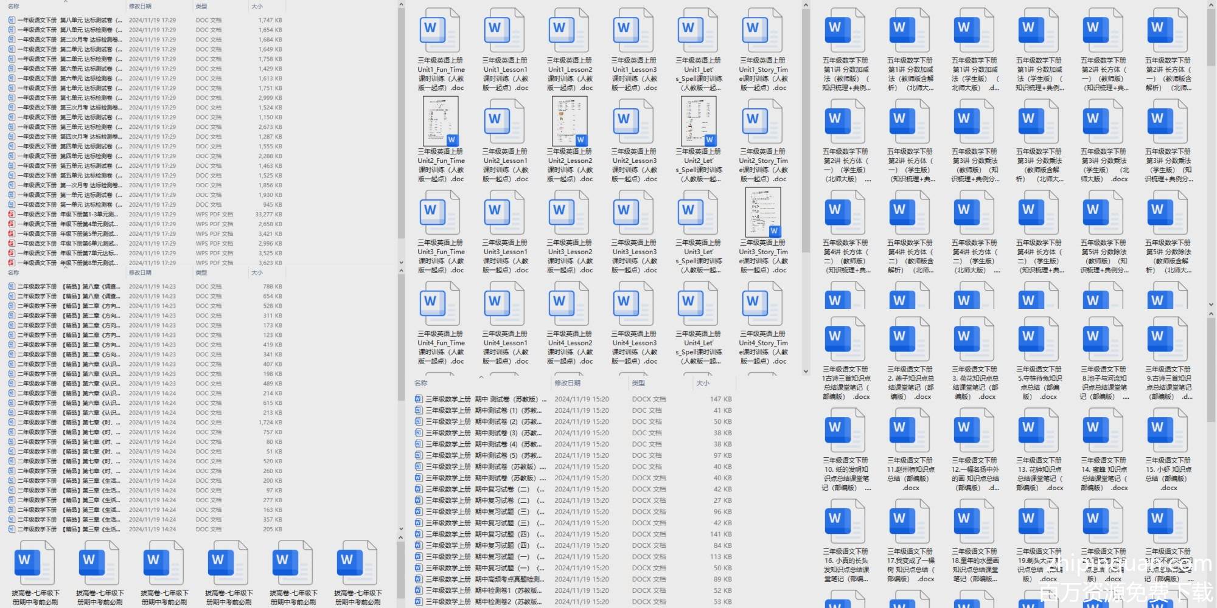The image size is (1217, 608).
Task: Click the Unit2_Fun_Time document preview thumbnail
Action: [x=441, y=122]
